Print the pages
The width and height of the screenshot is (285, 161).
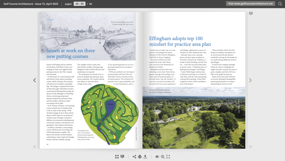point(140,156)
